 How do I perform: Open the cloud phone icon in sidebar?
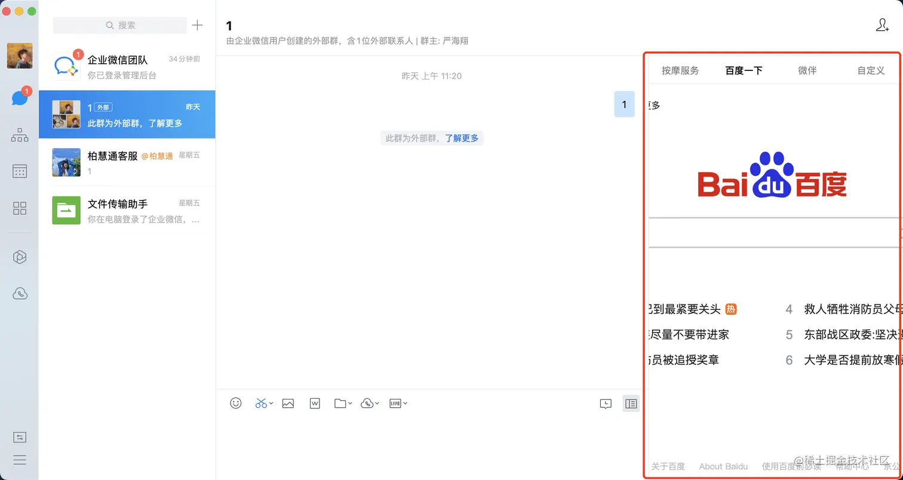click(x=20, y=294)
